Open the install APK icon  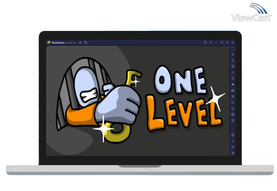[233, 84]
